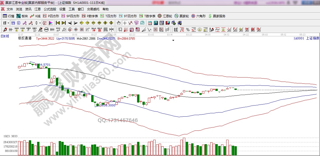The width and height of the screenshot is (320, 156).
Task: Expand the 日 period dropdown arrow
Action: 8,23
